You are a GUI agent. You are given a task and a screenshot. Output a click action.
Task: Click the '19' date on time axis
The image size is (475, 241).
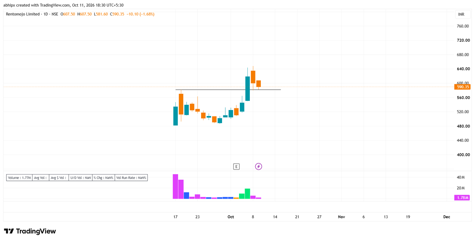tap(408, 217)
